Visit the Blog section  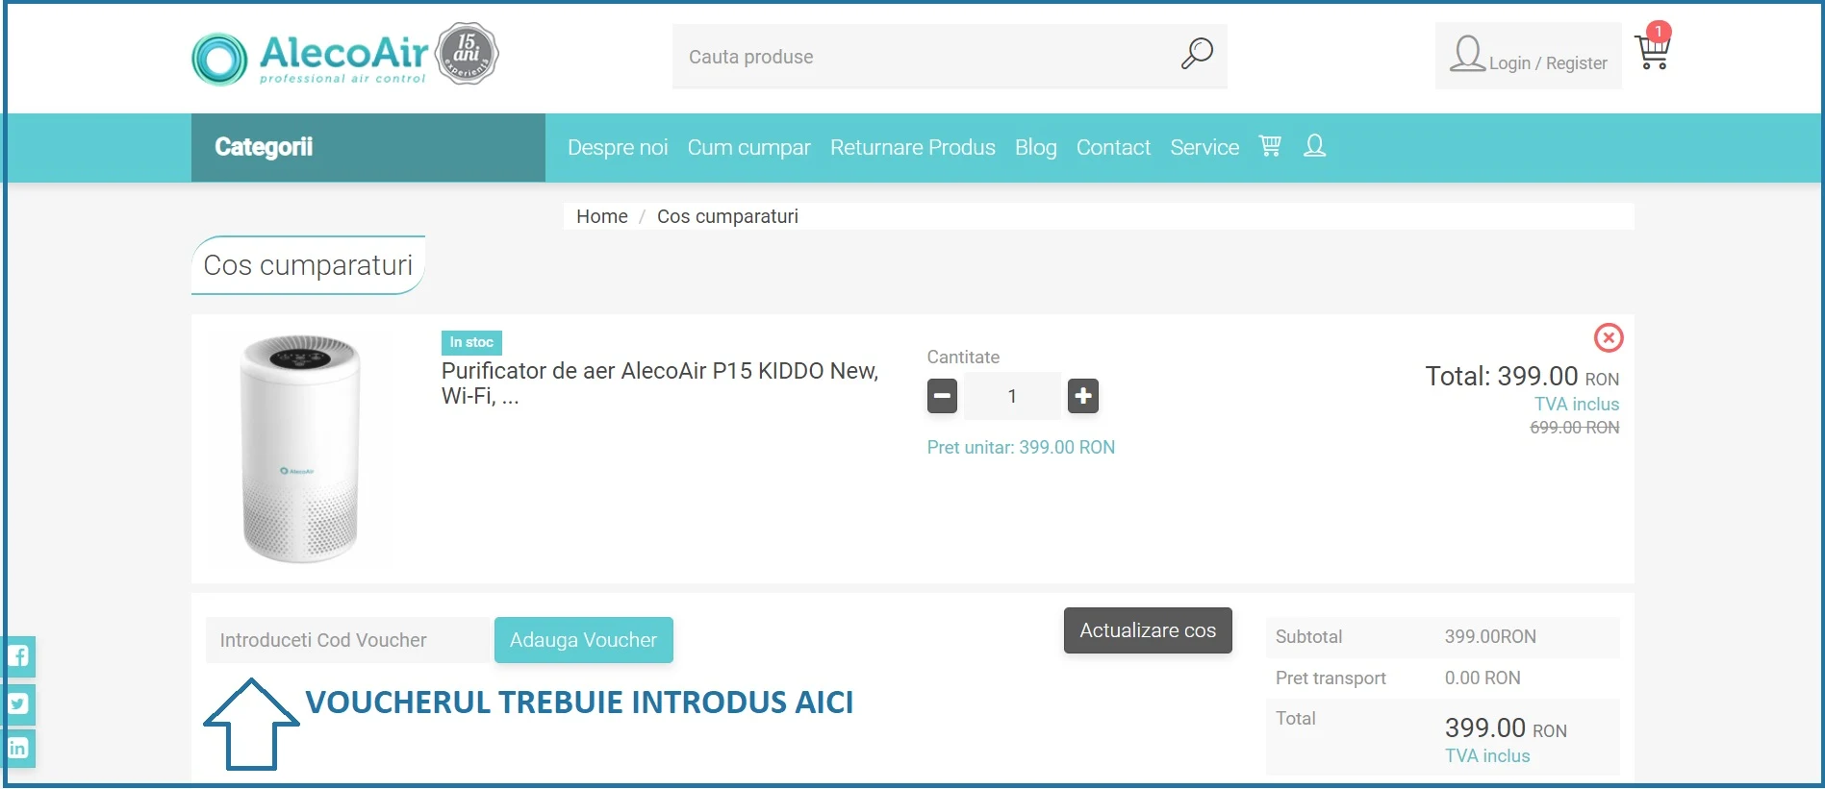1035,147
